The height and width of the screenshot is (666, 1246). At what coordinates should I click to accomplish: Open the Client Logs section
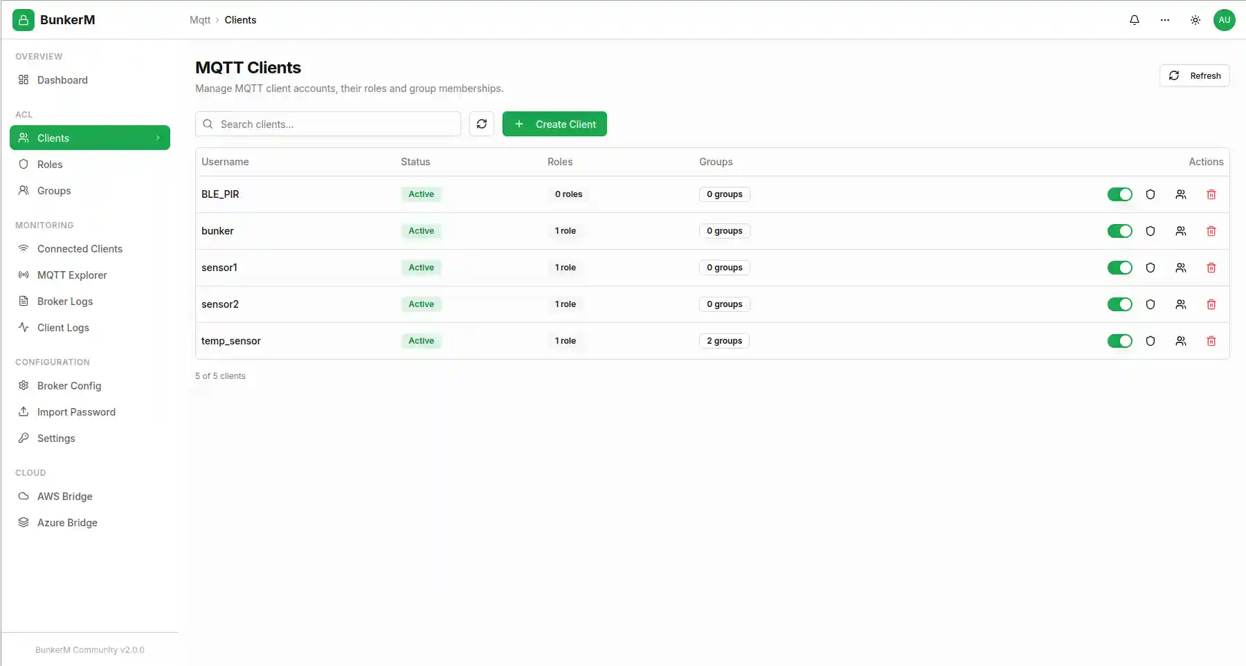click(63, 327)
